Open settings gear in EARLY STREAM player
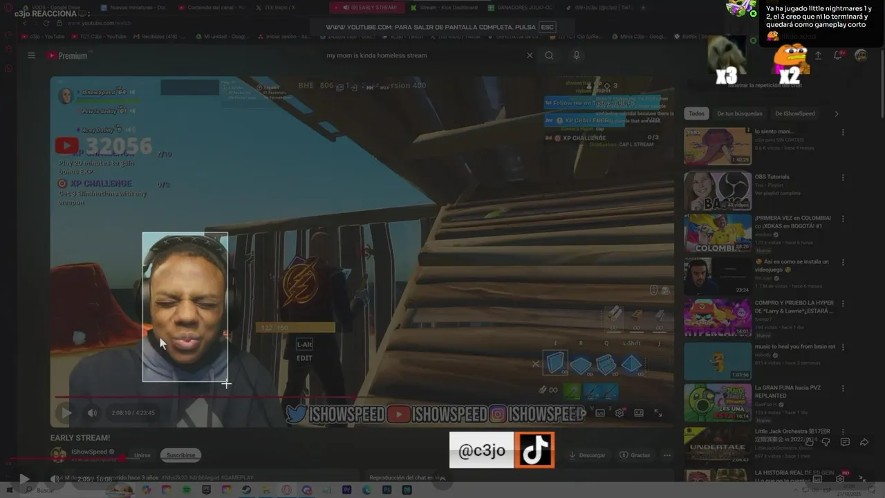 click(619, 413)
